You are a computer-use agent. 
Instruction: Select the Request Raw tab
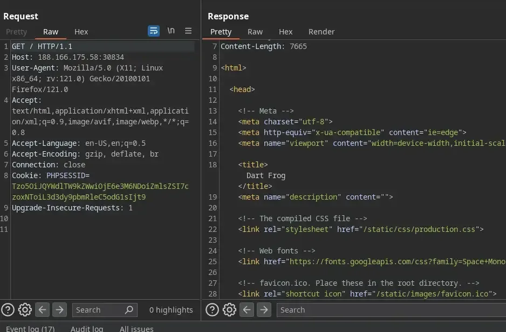click(x=51, y=32)
